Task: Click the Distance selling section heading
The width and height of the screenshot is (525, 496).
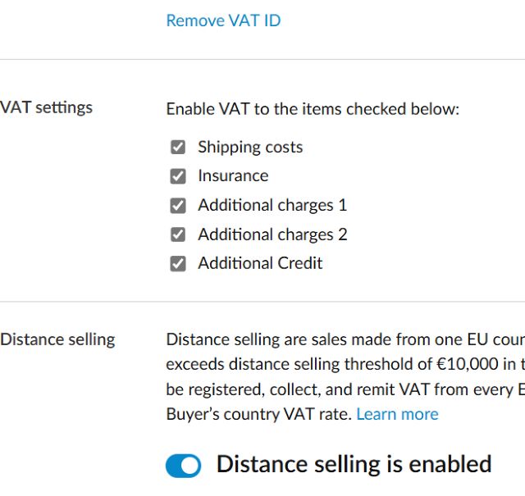Action: click(57, 339)
